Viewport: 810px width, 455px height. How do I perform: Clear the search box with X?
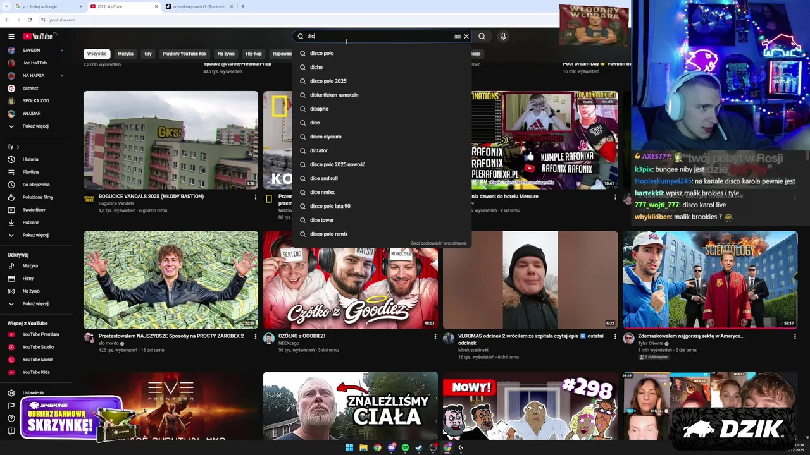[x=466, y=37]
